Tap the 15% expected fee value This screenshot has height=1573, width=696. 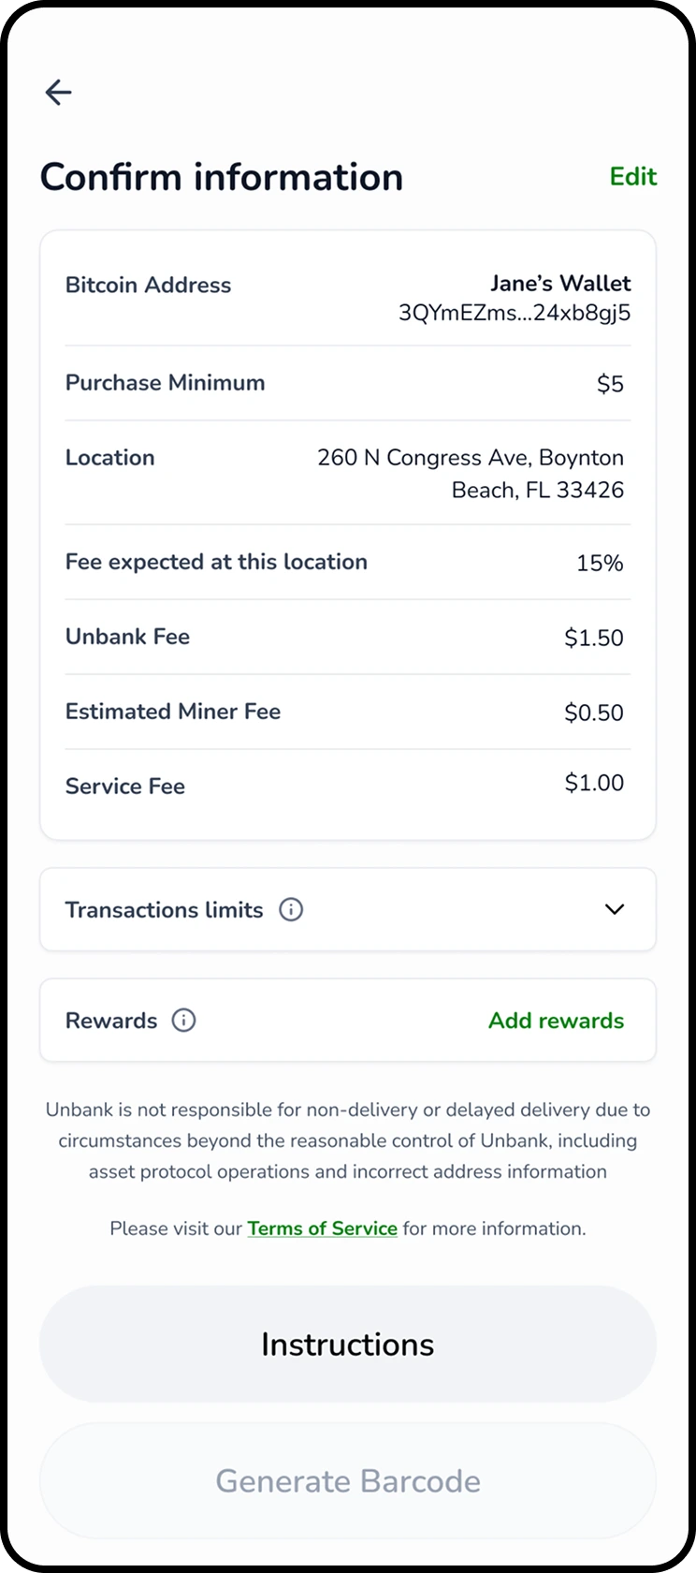tap(600, 563)
